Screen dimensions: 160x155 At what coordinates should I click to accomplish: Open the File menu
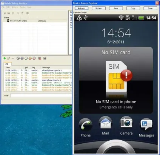point(3,7)
